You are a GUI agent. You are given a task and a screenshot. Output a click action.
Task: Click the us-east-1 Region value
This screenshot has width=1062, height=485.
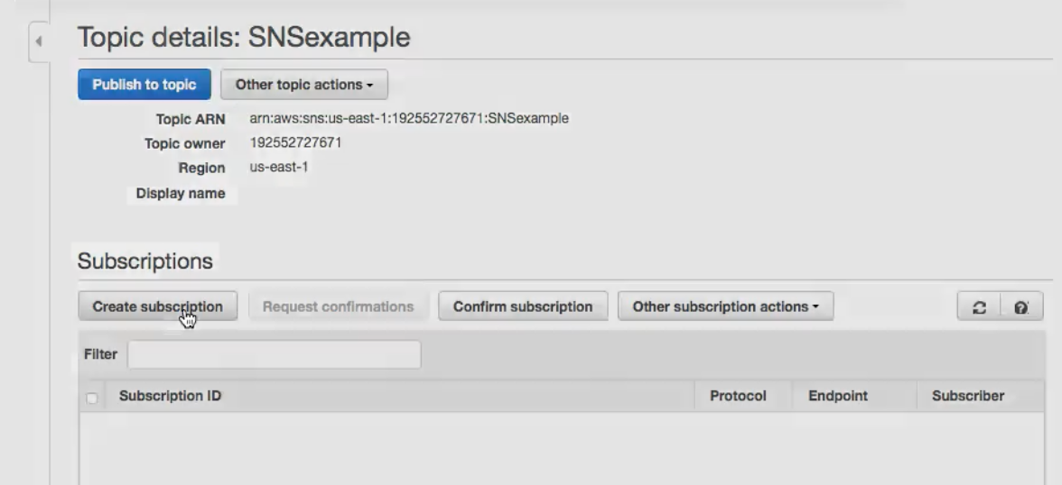(x=279, y=167)
